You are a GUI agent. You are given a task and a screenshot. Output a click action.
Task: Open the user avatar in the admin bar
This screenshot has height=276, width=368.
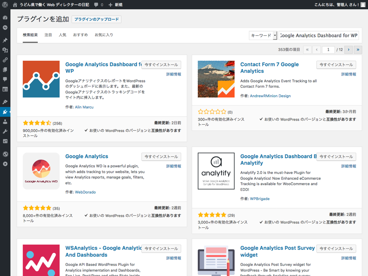click(x=363, y=5)
